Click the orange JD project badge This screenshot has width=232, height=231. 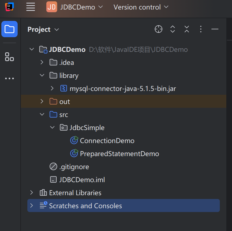pyautogui.click(x=52, y=7)
